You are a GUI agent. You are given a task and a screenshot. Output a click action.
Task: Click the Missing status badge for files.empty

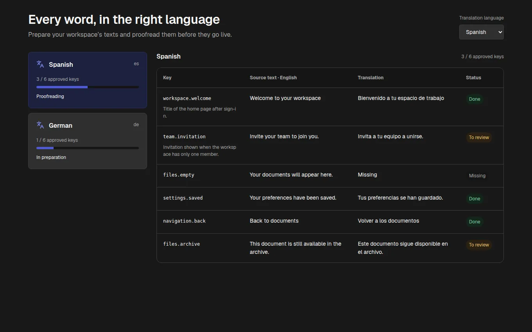477,176
